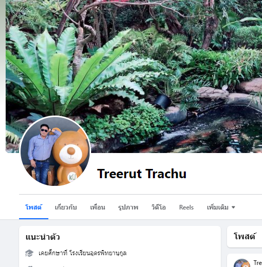
Task: Click the แนะนำตัว intro heading
Action: (43, 237)
